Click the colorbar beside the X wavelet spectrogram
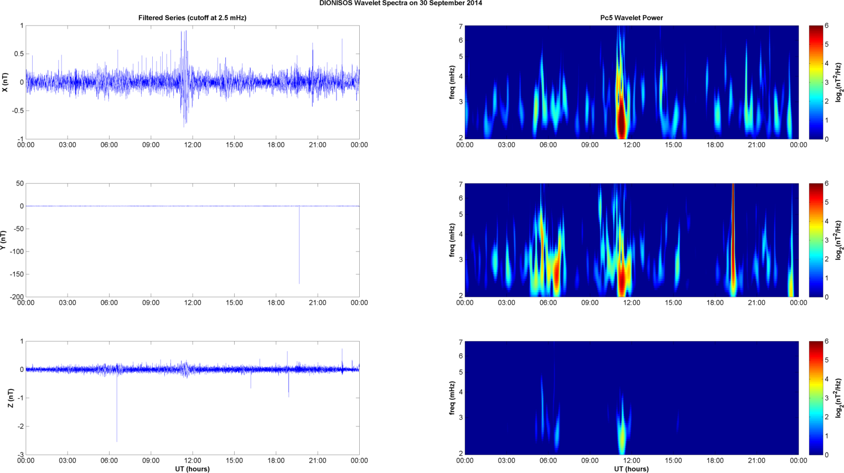 816,82
